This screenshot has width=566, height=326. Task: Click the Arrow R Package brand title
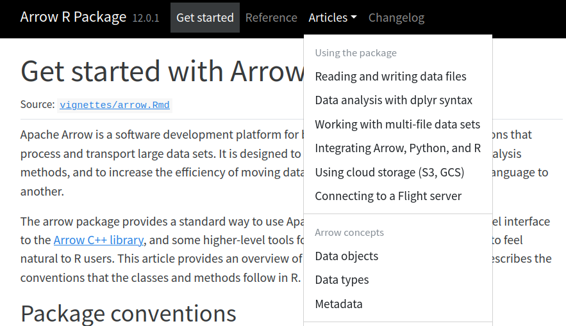73,17
